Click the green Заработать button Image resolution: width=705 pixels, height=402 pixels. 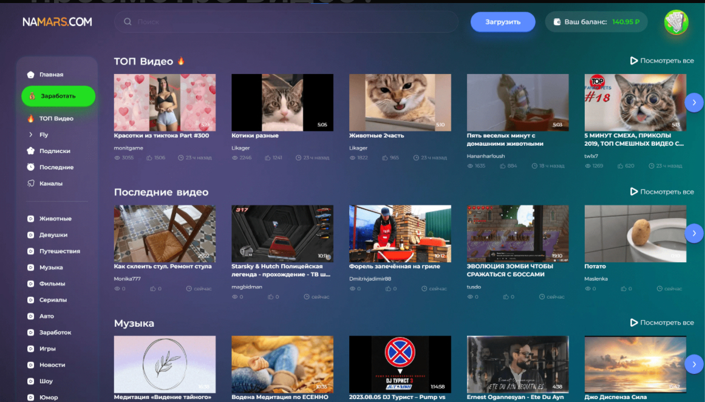coord(58,96)
